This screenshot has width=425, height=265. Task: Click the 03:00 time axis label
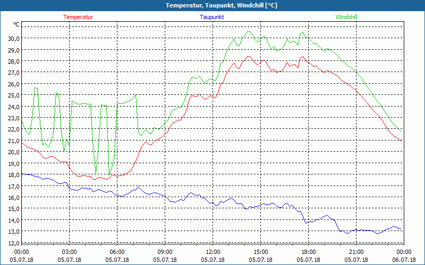click(x=70, y=252)
